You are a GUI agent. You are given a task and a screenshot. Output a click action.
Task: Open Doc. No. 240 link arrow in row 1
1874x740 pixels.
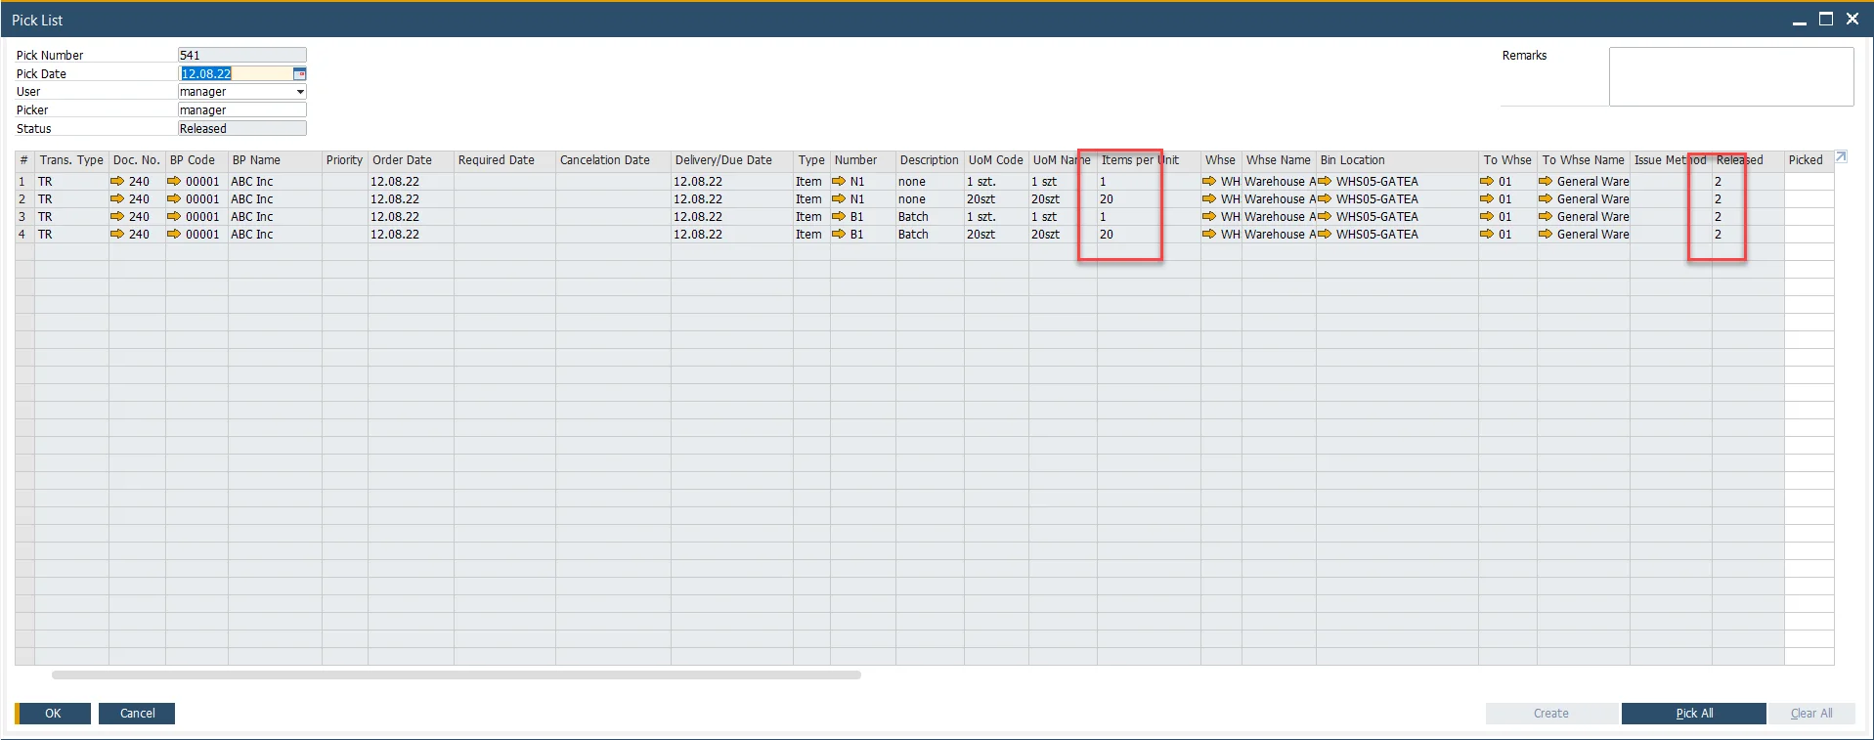tap(117, 181)
